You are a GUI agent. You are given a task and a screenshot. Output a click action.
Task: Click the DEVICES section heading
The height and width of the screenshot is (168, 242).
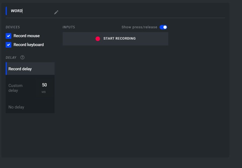tap(13, 27)
